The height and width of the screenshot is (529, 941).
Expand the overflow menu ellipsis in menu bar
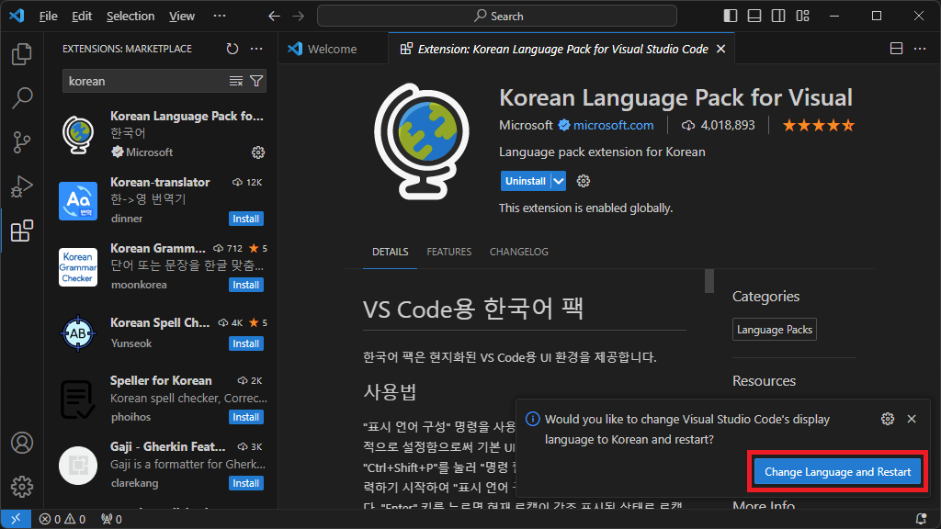pyautogui.click(x=220, y=17)
